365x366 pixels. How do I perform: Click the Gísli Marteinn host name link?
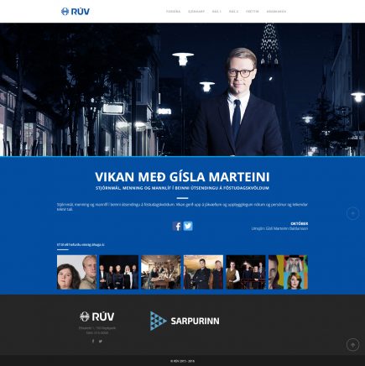286,228
